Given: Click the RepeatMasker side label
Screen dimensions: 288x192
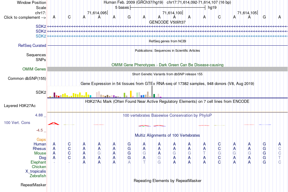Looking at the screenshot, I should coord(33,185).
